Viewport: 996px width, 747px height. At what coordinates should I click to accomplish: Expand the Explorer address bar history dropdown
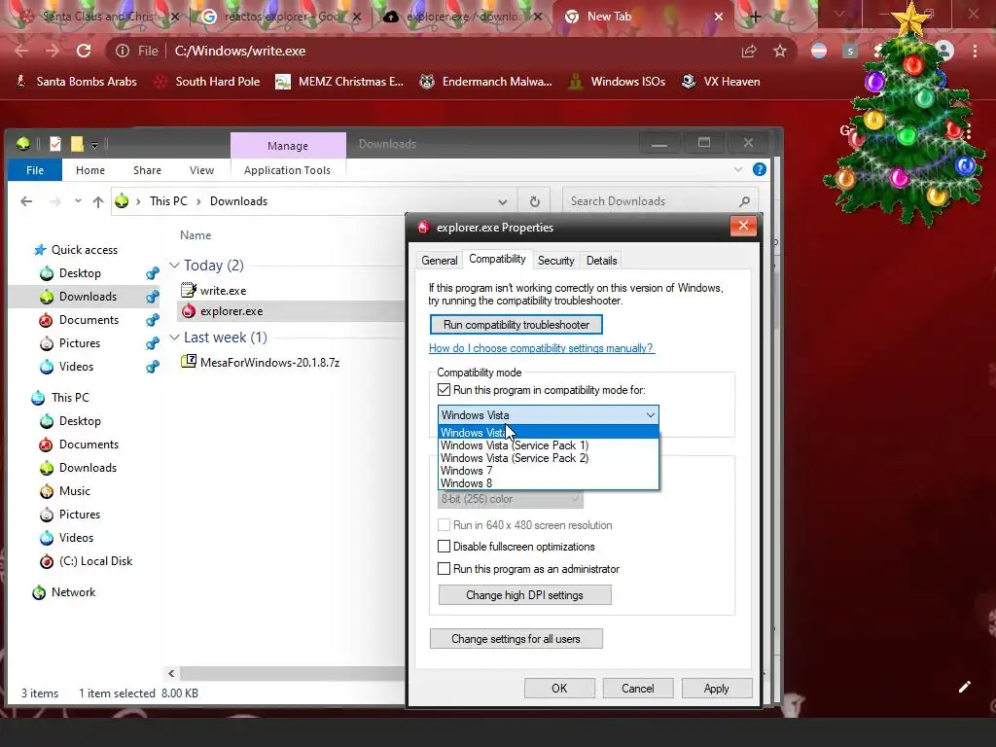(x=503, y=202)
